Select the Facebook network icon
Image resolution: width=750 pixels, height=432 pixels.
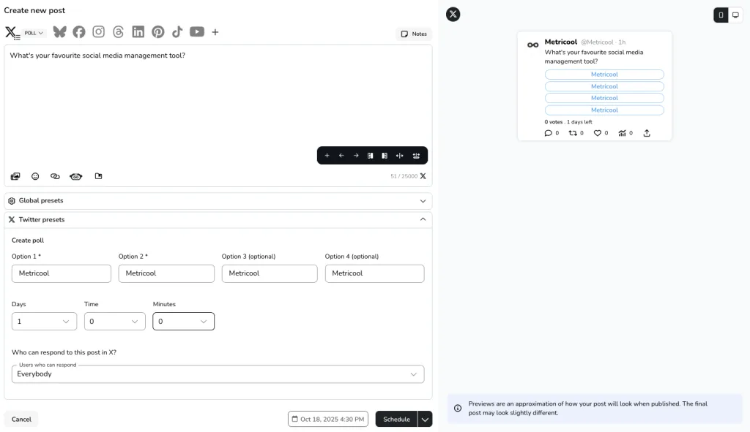coord(79,31)
